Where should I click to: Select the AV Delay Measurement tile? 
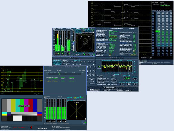point(65,80)
